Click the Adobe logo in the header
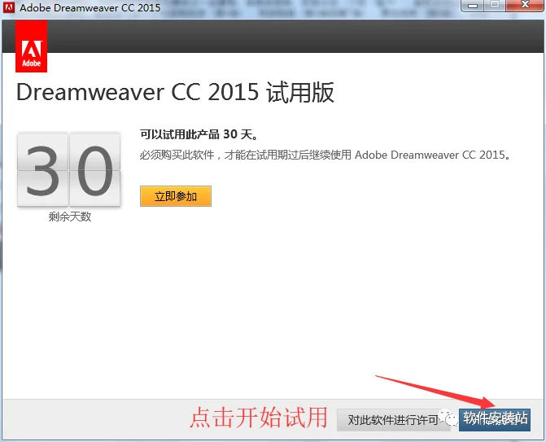 [x=32, y=46]
